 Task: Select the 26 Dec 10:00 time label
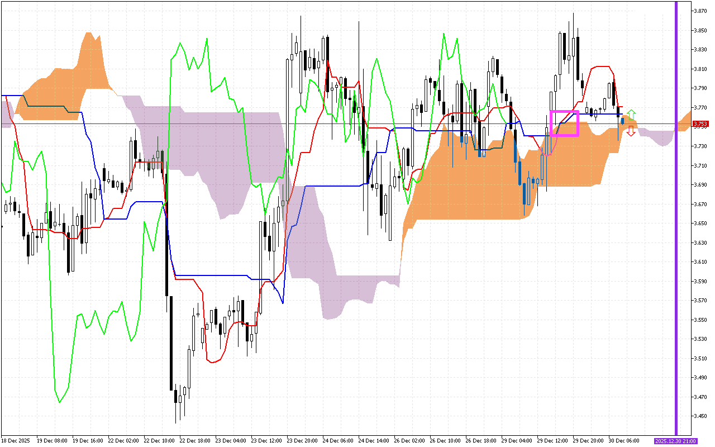pyautogui.click(x=446, y=441)
